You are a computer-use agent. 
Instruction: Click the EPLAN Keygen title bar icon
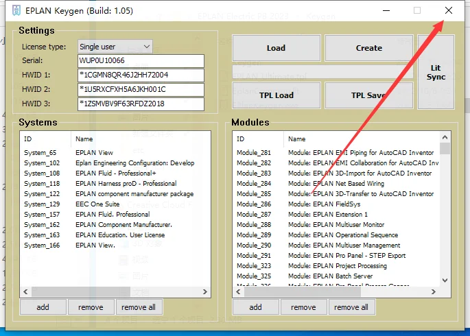(14, 11)
